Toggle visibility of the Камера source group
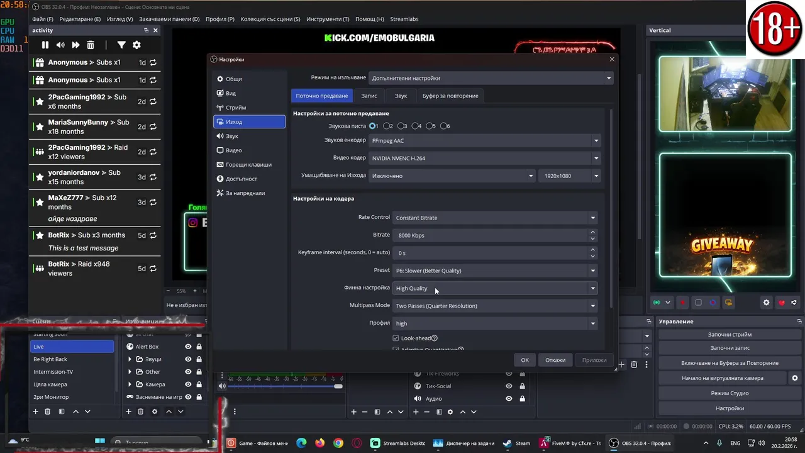This screenshot has height=453, width=805. [x=188, y=384]
